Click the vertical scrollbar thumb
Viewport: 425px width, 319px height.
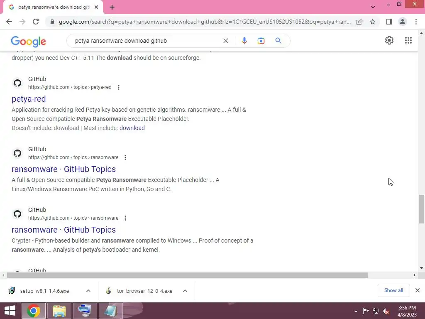[421, 209]
